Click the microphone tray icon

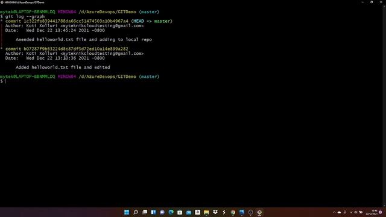click(x=345, y=212)
